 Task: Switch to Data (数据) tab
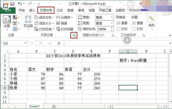70,10
